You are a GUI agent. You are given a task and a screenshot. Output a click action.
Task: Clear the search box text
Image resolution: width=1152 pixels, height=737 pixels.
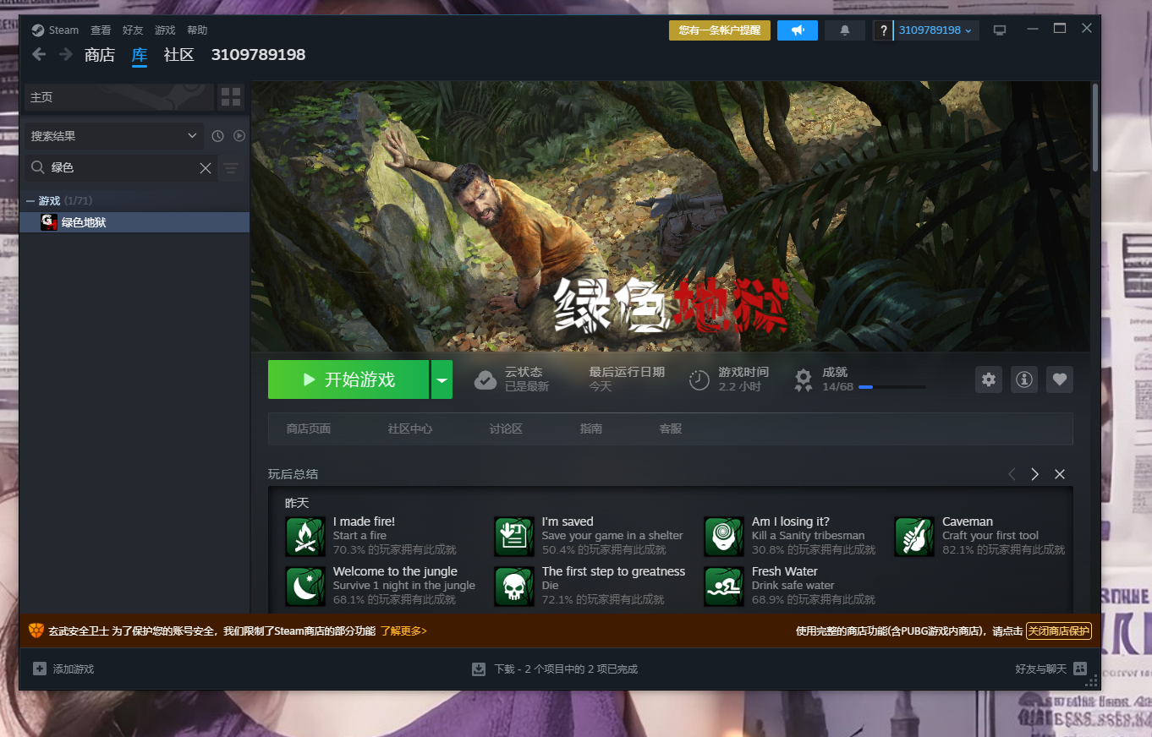[x=205, y=168]
